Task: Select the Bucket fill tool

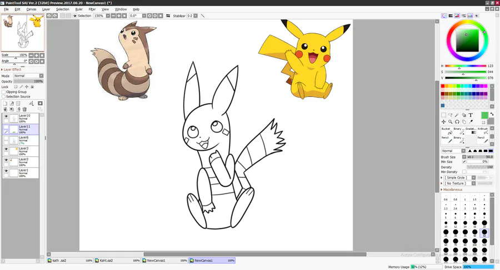Action: (x=446, y=131)
